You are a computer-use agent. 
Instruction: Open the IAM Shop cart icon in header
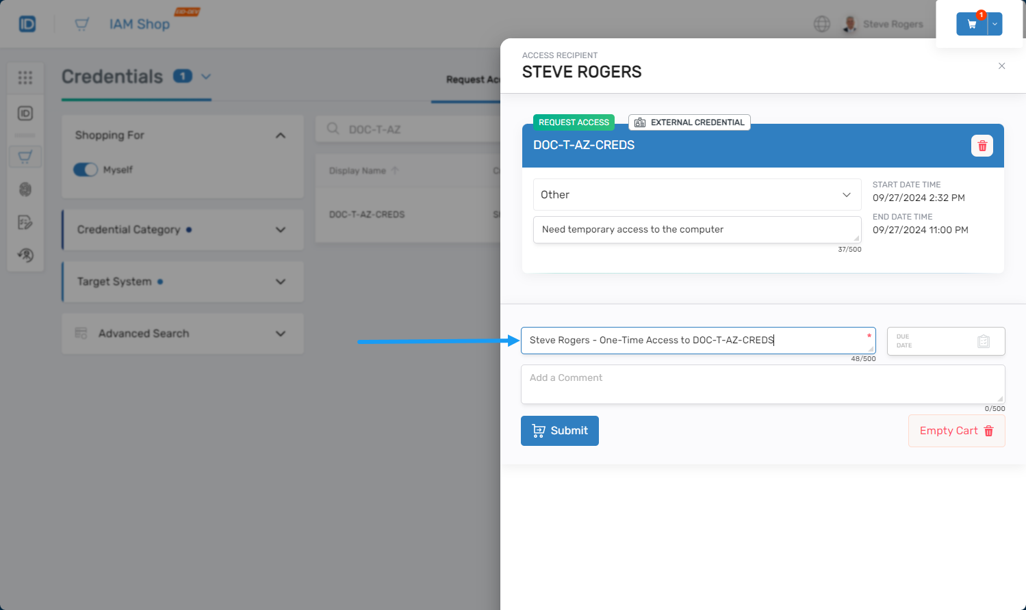pyautogui.click(x=82, y=25)
